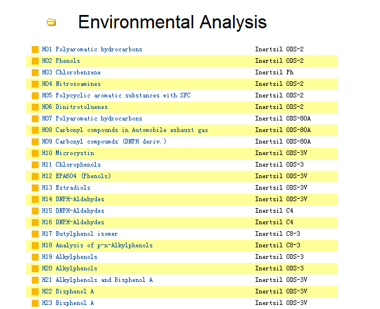Screen dimensions: 380x309
Task: Click the orange square icon next to H22 Bisphenol A
Action: click(35, 292)
